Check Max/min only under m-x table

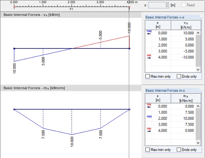coord(147,150)
